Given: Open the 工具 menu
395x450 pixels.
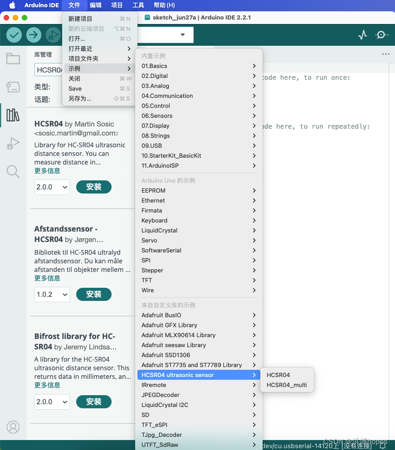Looking at the screenshot, I should 138,5.
